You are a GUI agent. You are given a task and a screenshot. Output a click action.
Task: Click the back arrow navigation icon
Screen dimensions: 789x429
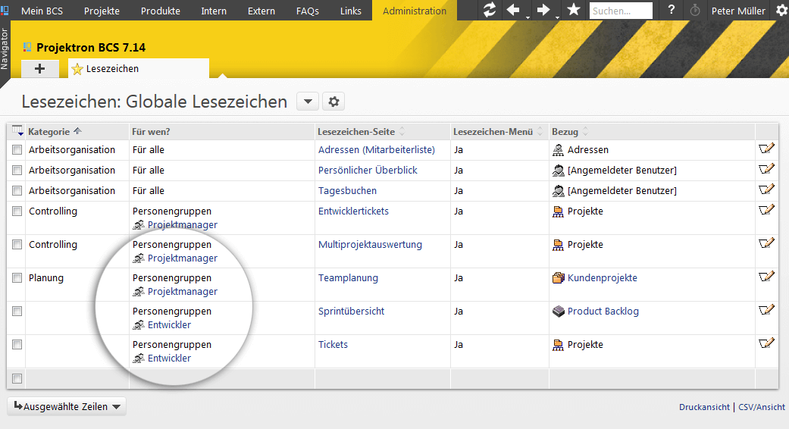click(513, 10)
